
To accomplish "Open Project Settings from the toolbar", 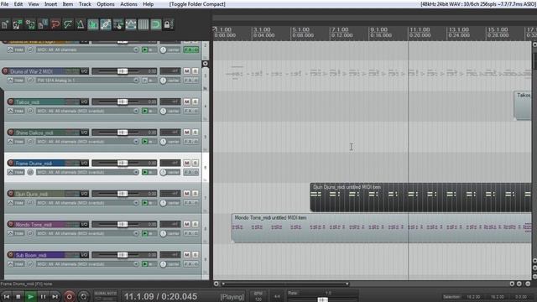I will [43, 24].
